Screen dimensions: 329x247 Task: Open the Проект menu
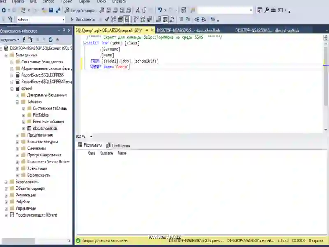pos(66,2)
